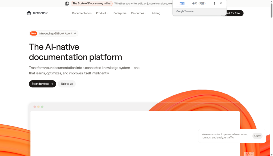Open the Enterprise nav item
273x156 pixels.
(120, 13)
